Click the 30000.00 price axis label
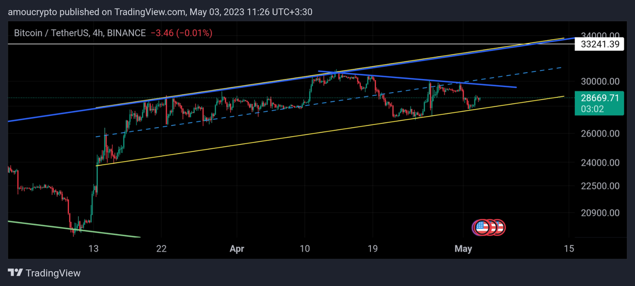This screenshot has width=635, height=286. [600, 82]
